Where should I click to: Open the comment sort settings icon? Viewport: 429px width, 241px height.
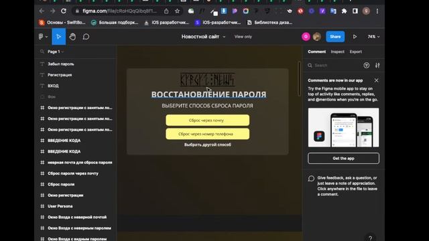coord(377,66)
